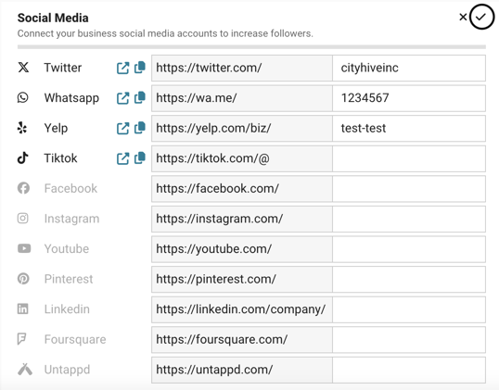Copy the Twitter URL icon
The width and height of the screenshot is (499, 390).
point(140,68)
